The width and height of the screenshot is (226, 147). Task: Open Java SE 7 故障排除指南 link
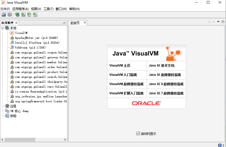[x=166, y=93]
